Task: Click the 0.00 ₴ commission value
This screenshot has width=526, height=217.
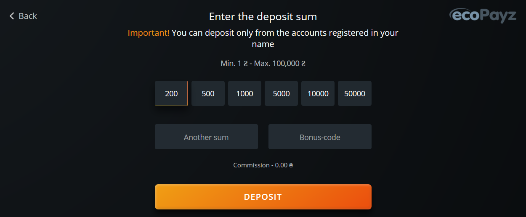Action: (284, 165)
